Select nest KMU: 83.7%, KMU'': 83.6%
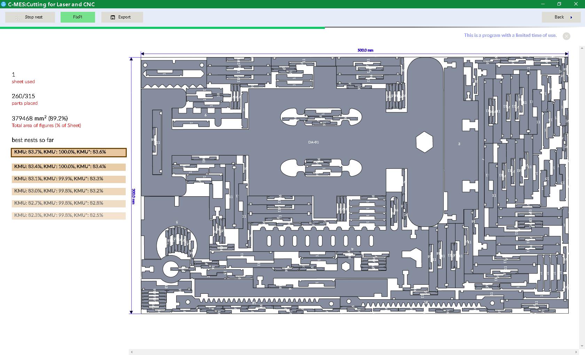 click(69, 152)
